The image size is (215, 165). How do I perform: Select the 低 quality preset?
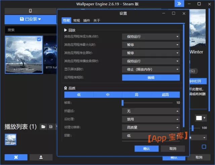tap(79, 95)
